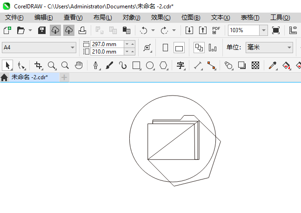This screenshot has width=301, height=213.
Task: Select the Pan hand tool
Action: point(79,66)
